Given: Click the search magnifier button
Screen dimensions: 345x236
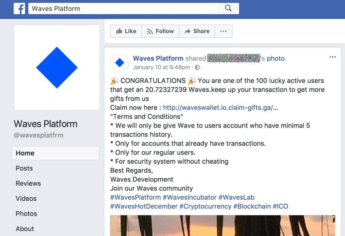Looking at the screenshot, I should 228,8.
